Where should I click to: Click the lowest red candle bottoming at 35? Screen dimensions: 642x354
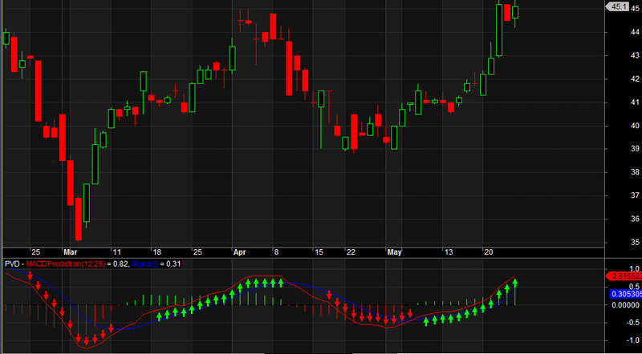78,219
